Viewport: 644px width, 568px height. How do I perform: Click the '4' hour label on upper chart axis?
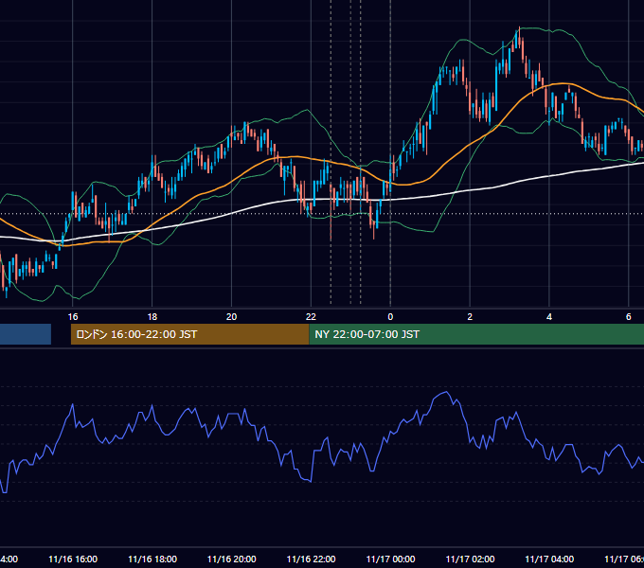[549, 317]
